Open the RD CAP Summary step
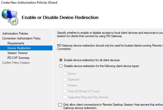 [x=18, y=58]
